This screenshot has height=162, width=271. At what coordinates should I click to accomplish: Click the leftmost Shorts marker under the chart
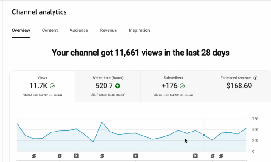click(34, 156)
